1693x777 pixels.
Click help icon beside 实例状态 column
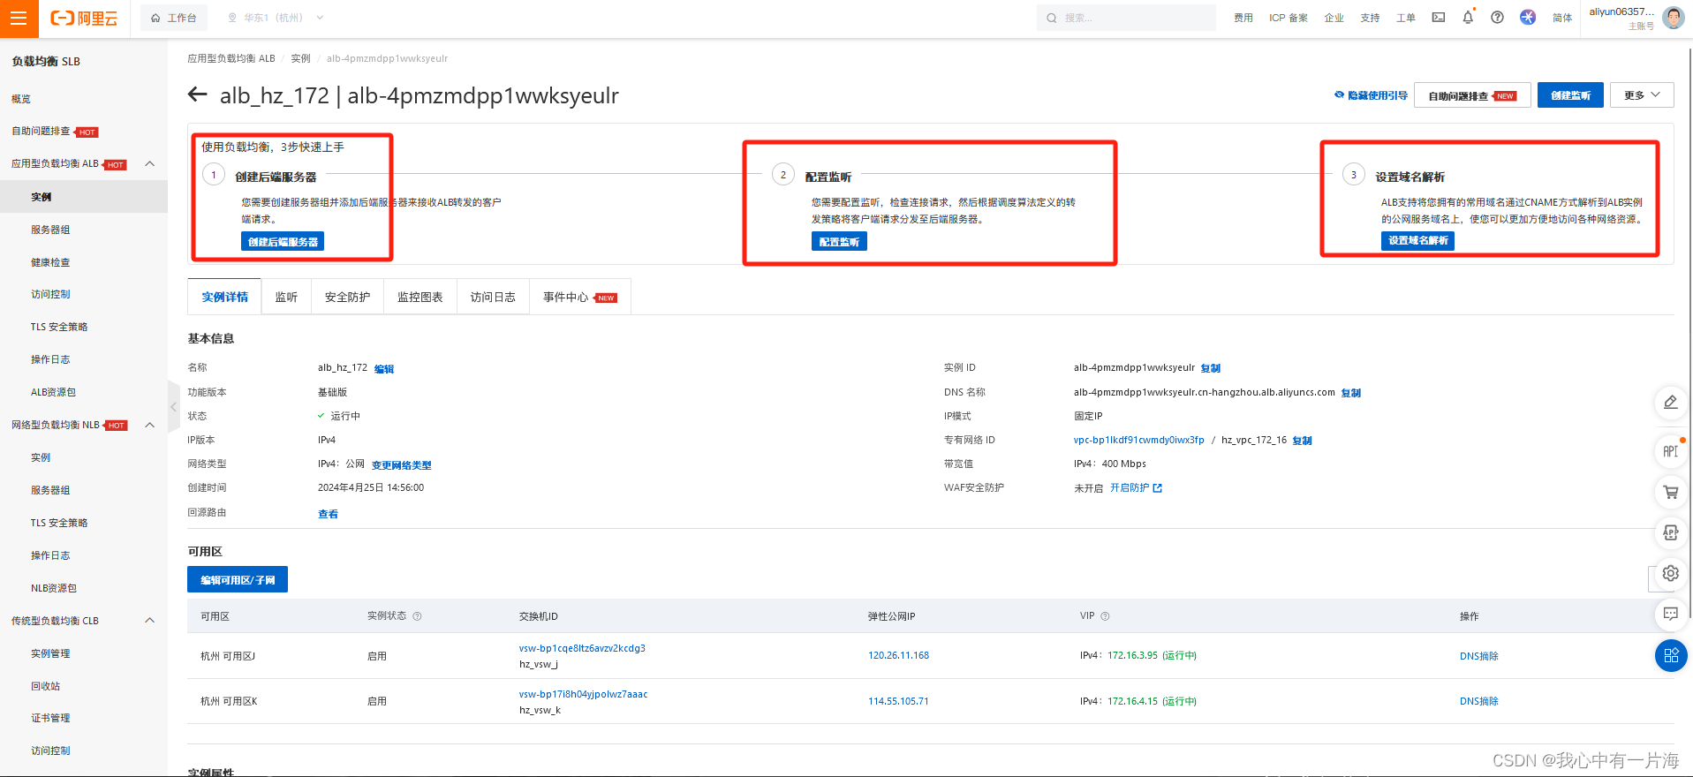[x=417, y=616]
